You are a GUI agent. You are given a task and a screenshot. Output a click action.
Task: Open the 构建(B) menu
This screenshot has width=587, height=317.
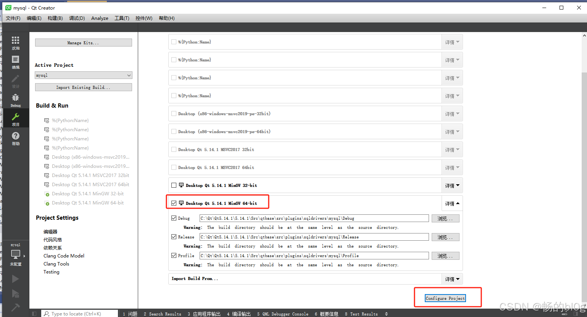[x=55, y=18]
